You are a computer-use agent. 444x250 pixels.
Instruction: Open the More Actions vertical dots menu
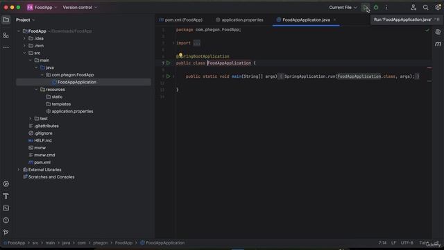[x=386, y=8]
